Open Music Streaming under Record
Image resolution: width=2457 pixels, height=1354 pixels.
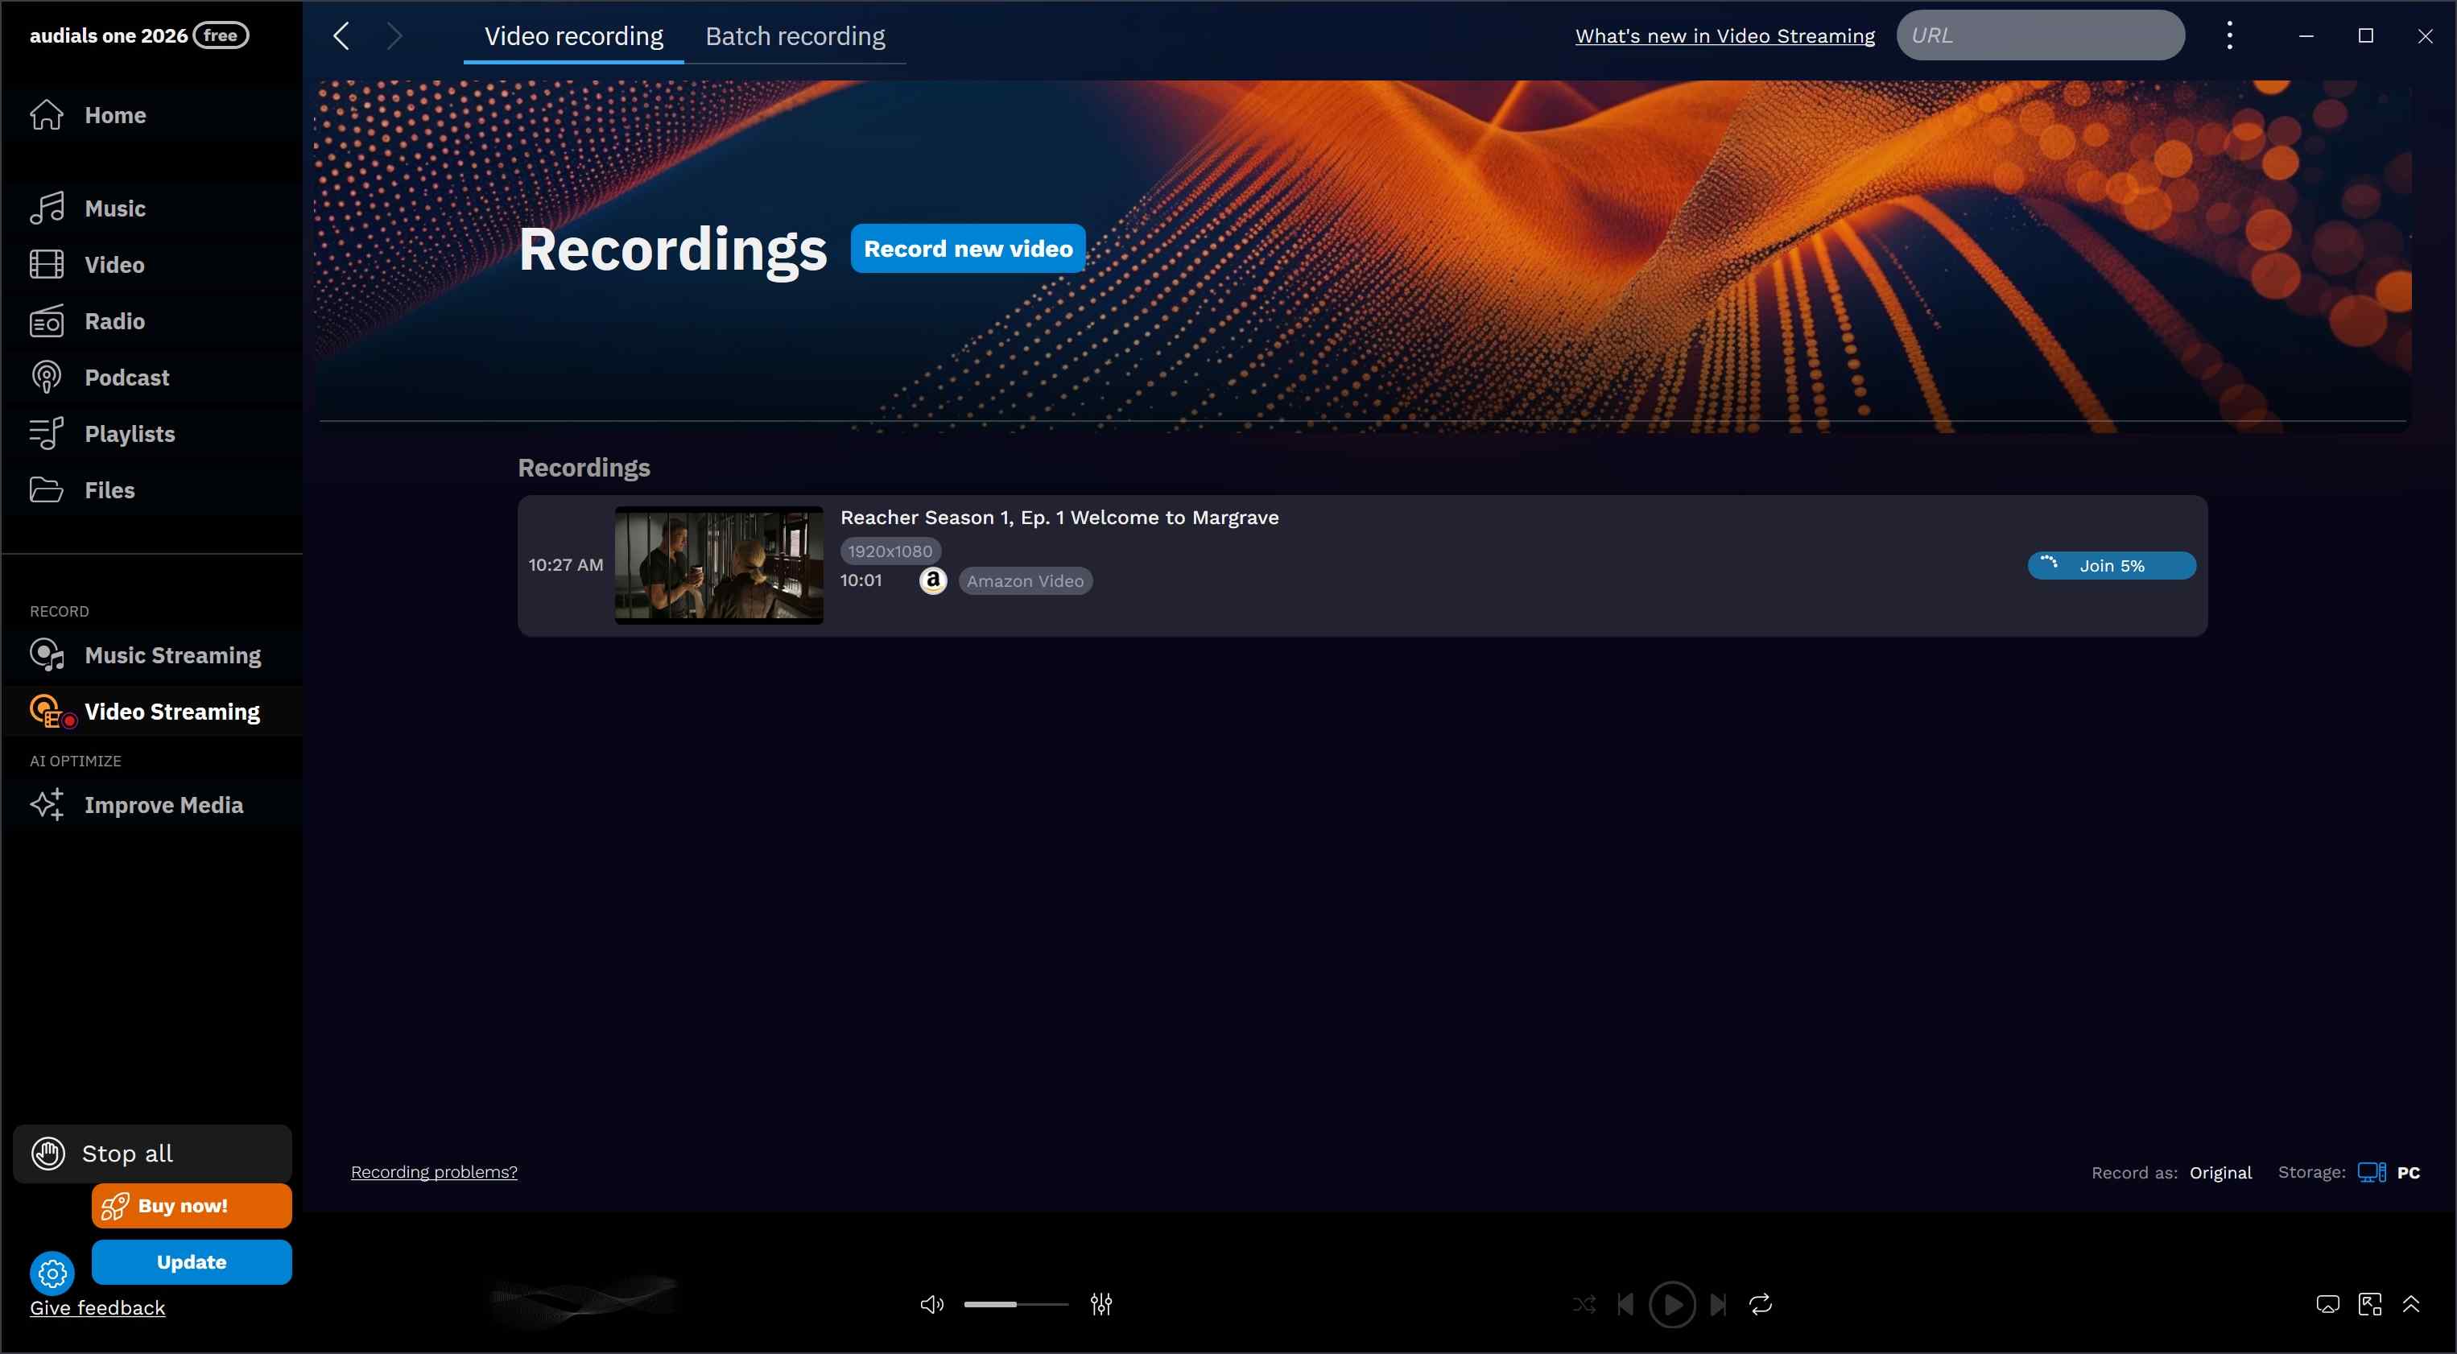(172, 655)
